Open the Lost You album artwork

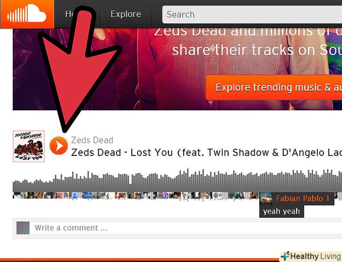29,146
